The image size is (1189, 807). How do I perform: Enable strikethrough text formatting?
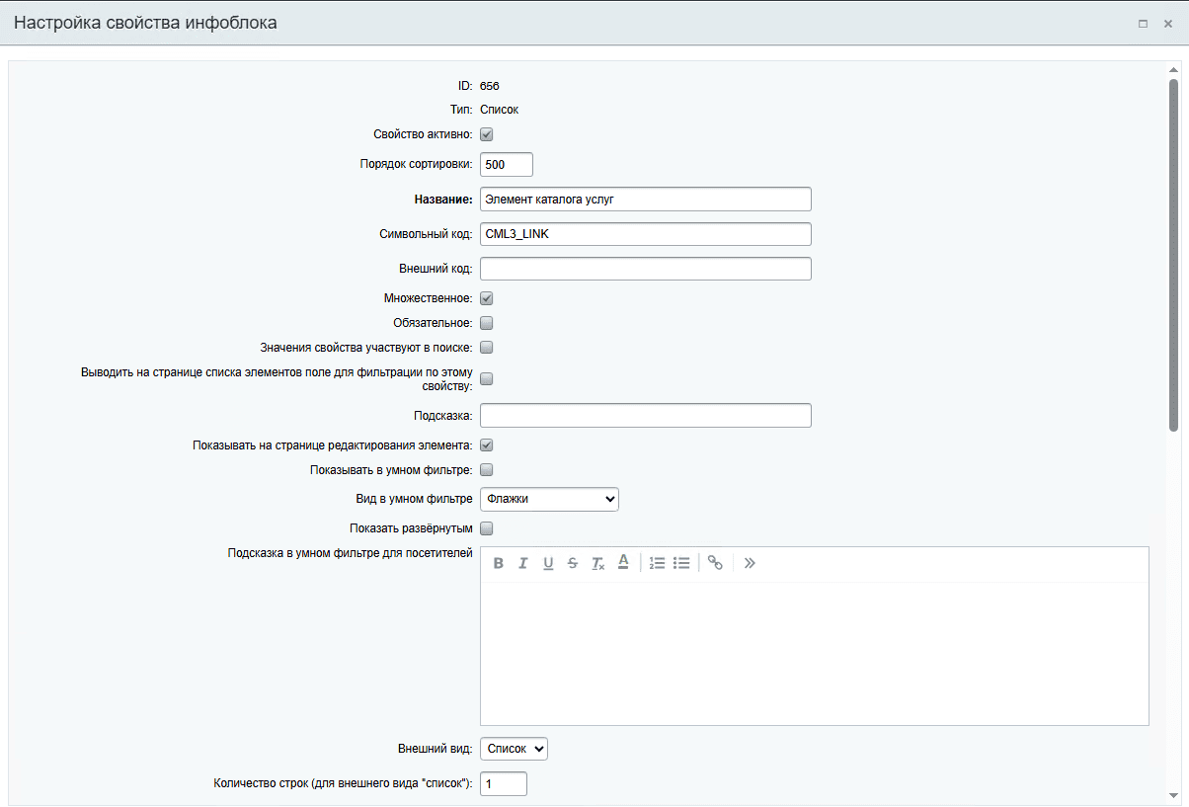tap(573, 563)
